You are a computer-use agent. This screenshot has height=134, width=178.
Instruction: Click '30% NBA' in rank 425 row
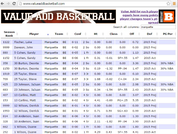pos(167,84)
